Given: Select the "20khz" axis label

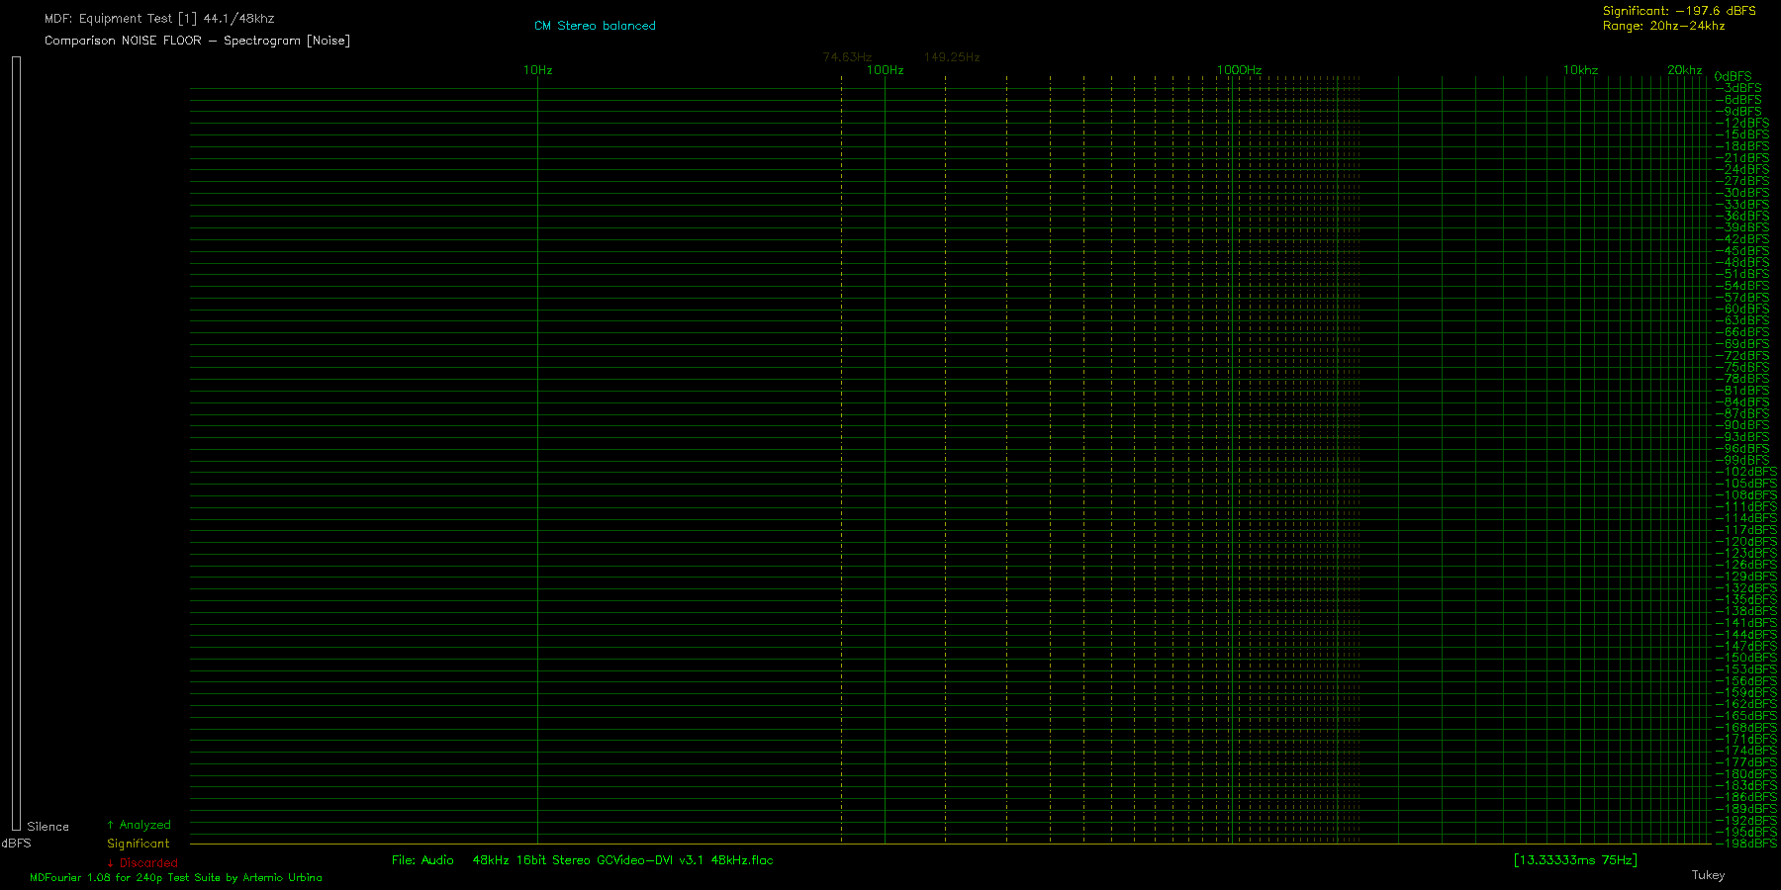Looking at the screenshot, I should click(1684, 70).
